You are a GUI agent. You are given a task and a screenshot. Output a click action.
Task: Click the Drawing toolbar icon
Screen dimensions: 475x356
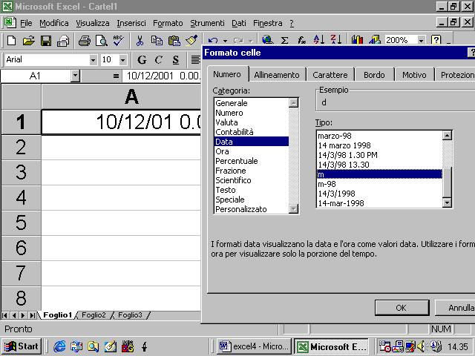(375, 40)
